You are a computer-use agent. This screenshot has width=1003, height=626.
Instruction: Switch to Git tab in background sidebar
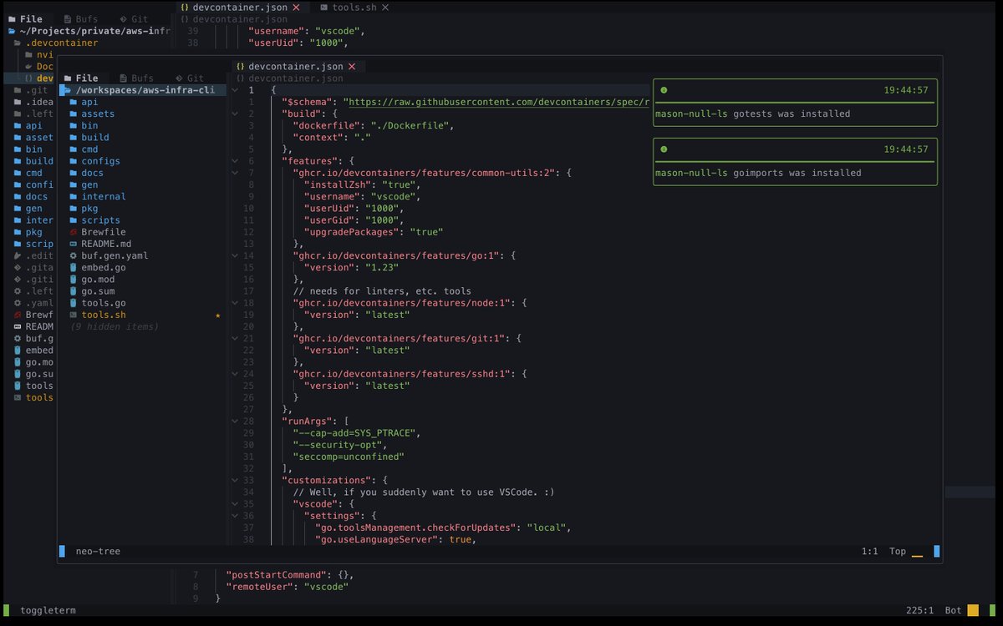(134, 19)
